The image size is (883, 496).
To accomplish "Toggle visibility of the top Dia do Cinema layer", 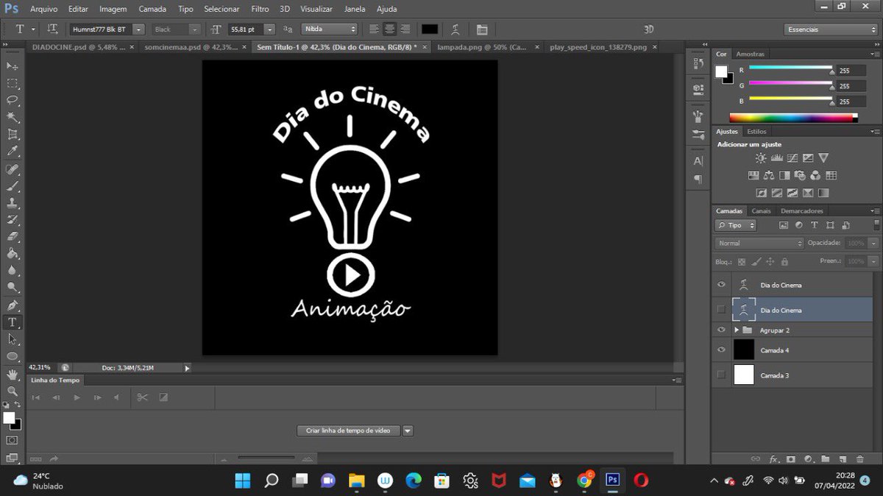I will (x=722, y=285).
